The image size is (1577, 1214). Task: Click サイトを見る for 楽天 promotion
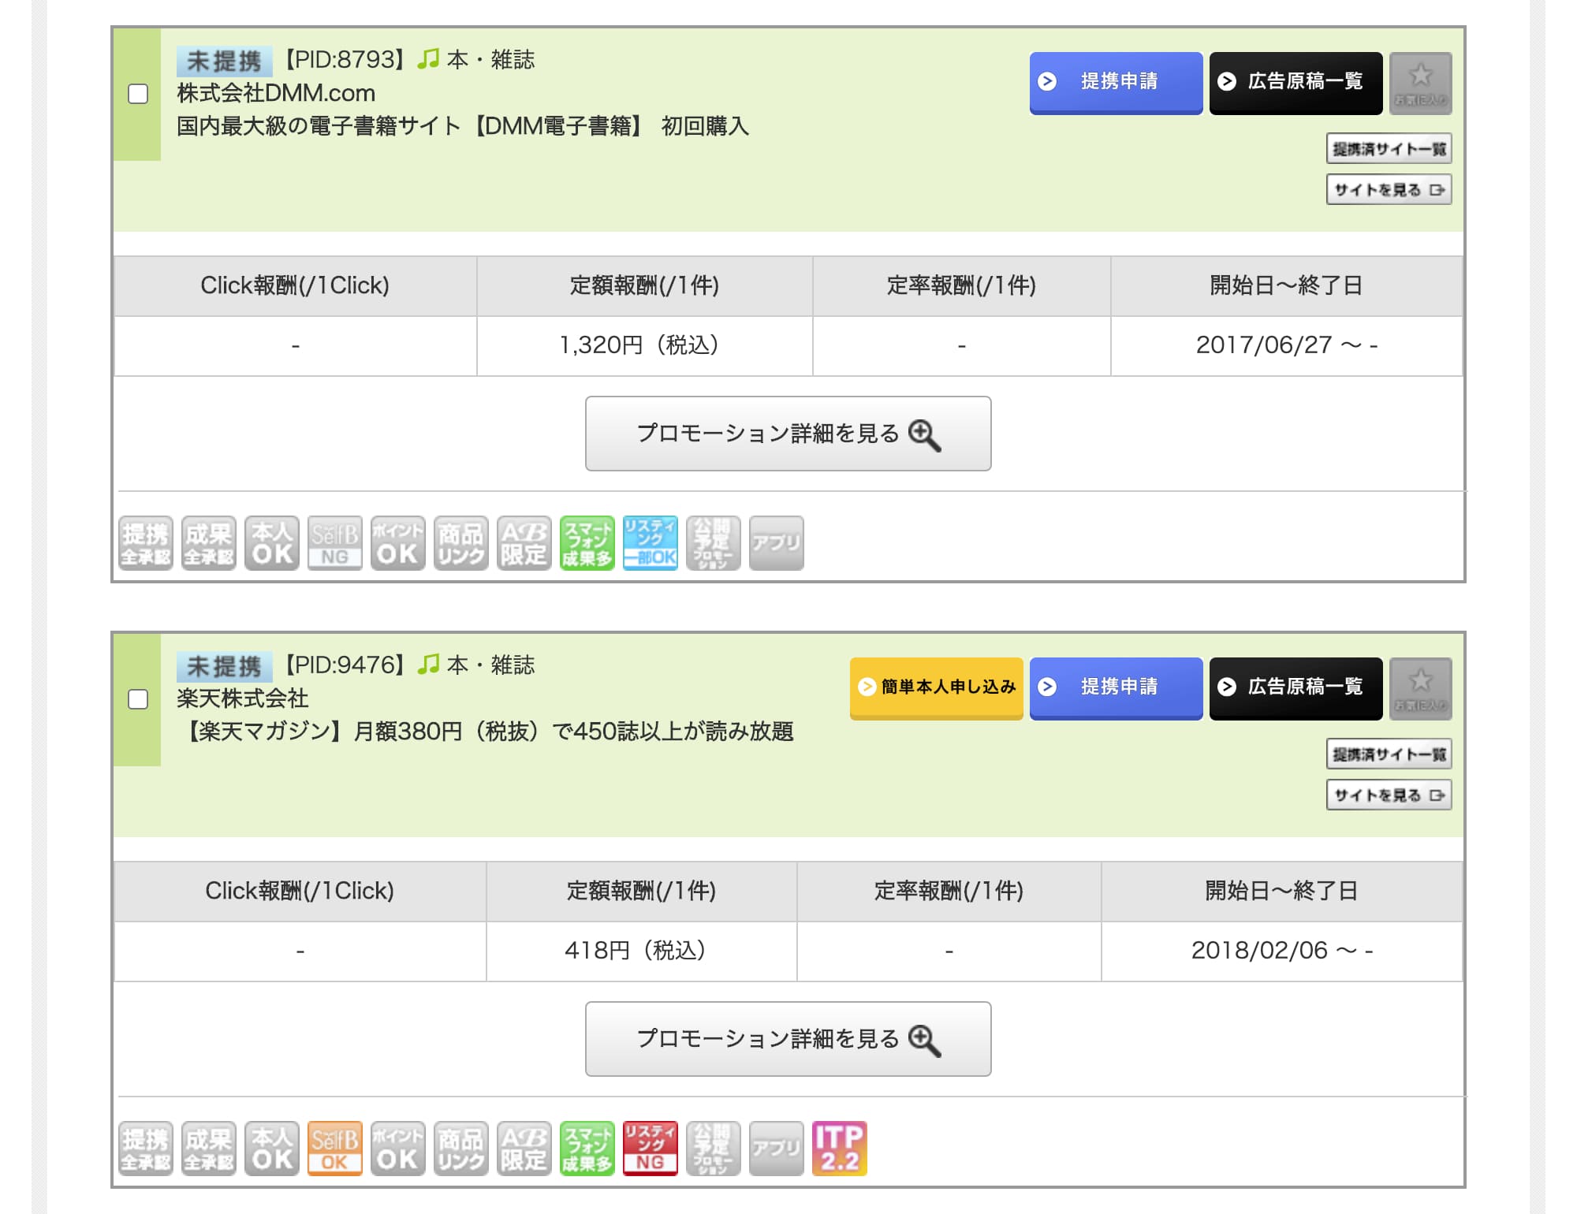1389,795
